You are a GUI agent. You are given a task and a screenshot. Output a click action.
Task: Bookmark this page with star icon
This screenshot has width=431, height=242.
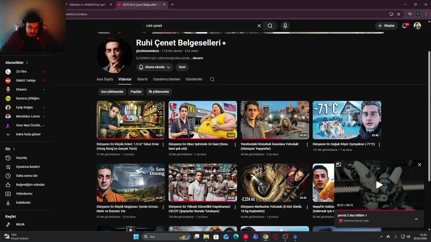click(399, 14)
